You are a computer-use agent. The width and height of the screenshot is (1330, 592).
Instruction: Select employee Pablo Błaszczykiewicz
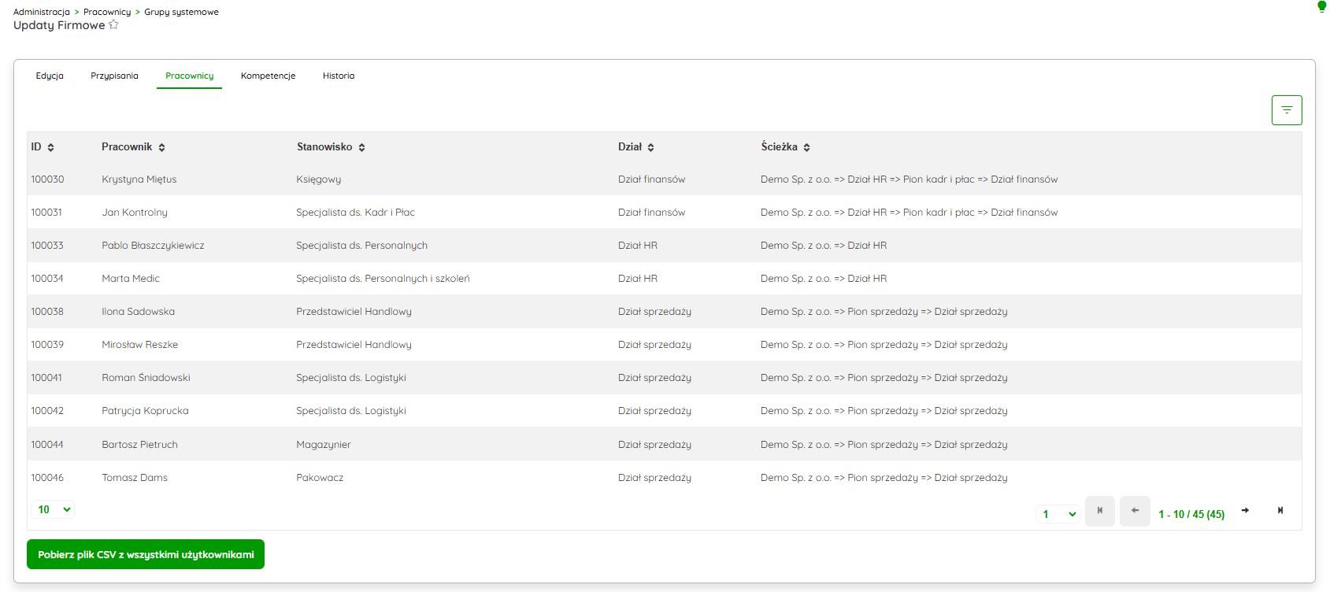(x=153, y=246)
